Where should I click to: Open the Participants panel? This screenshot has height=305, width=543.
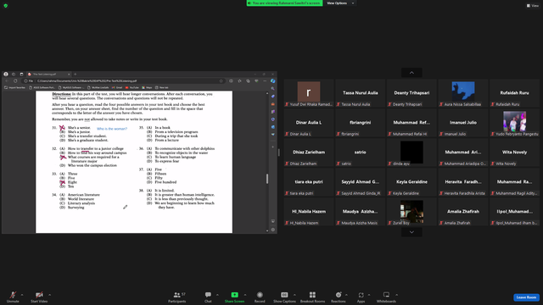(x=177, y=297)
